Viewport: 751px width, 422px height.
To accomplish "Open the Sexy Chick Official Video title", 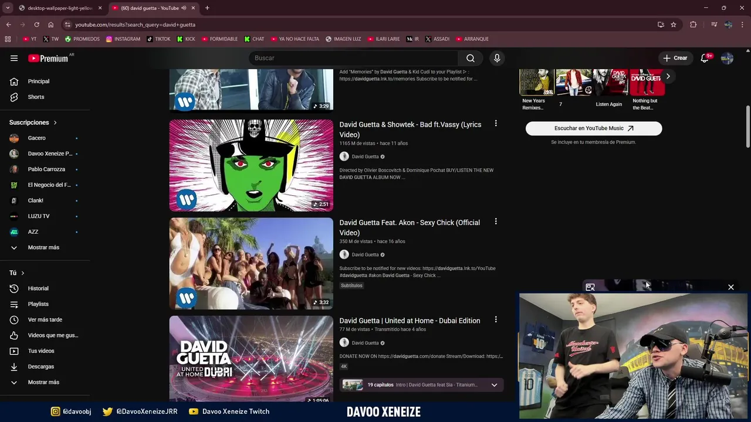I will (410, 227).
